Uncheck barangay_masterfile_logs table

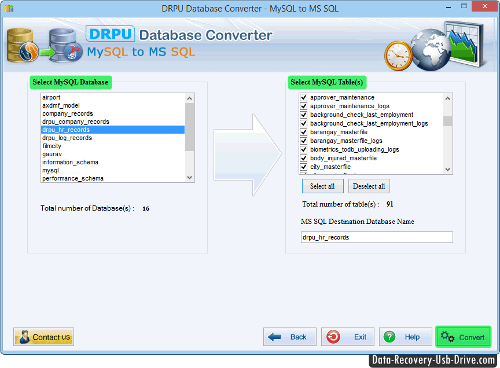point(304,141)
